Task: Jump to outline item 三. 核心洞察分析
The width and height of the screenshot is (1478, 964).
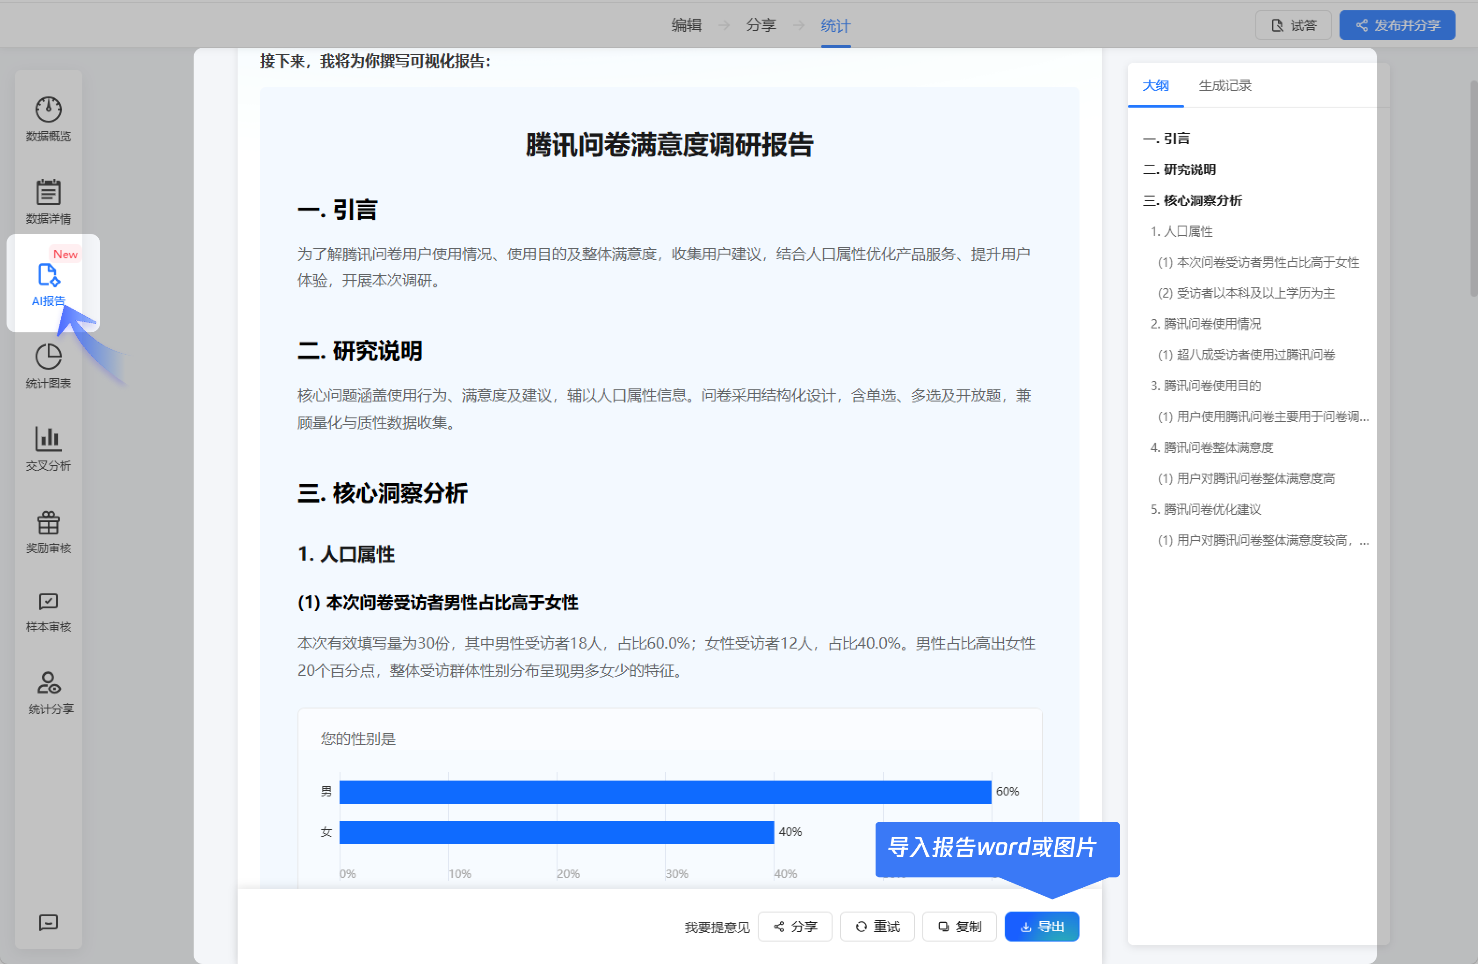Action: point(1192,201)
